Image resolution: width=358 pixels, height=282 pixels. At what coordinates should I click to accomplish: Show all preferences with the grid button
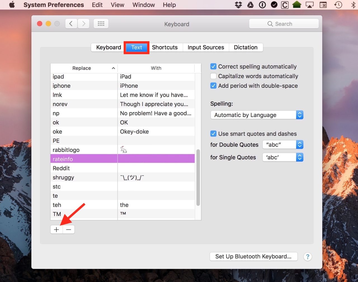point(101,24)
